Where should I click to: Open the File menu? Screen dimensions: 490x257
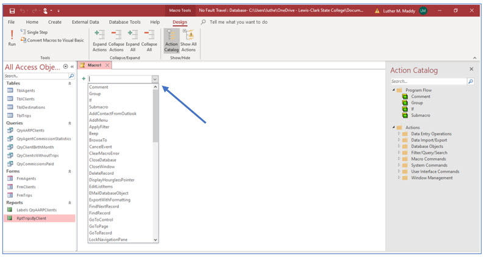(11, 22)
